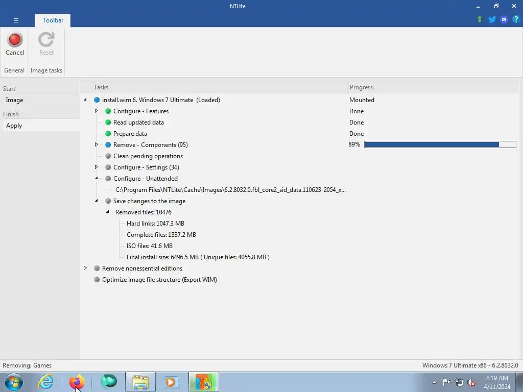This screenshot has width=523, height=392.
Task: Expand Configure - Features node
Action: pyautogui.click(x=97, y=111)
